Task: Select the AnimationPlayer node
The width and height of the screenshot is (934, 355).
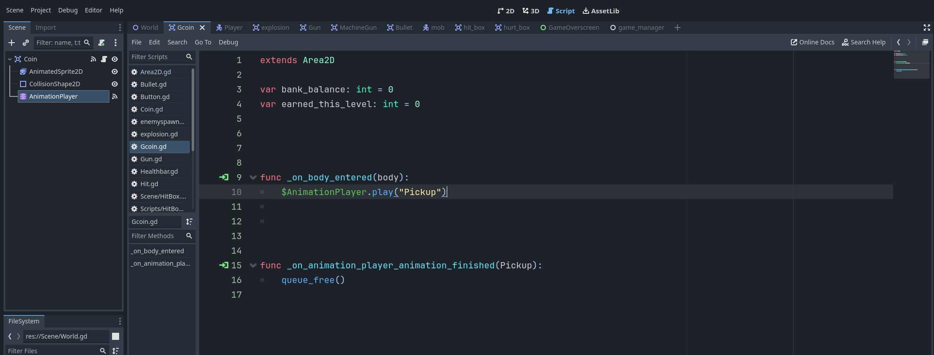Action: click(64, 96)
